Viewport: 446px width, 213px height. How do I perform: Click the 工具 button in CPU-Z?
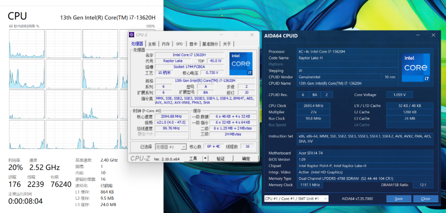193,159
